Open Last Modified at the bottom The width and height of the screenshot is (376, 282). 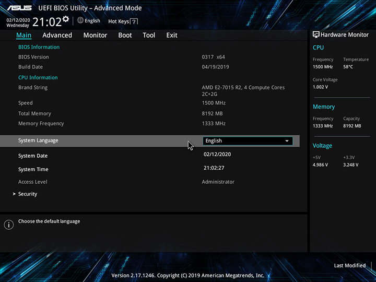click(349, 265)
